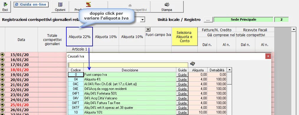Click the Ricevute Fiscali header
Viewport: 299px width, 115px height.
click(255, 30)
